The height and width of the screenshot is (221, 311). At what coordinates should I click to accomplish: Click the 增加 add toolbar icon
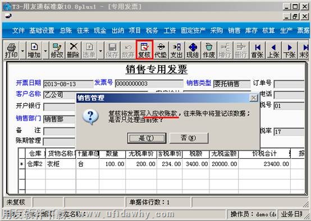34,50
